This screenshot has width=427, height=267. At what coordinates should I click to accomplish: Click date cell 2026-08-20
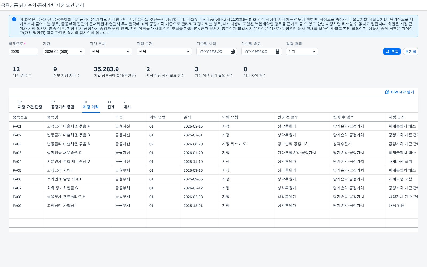(201, 144)
